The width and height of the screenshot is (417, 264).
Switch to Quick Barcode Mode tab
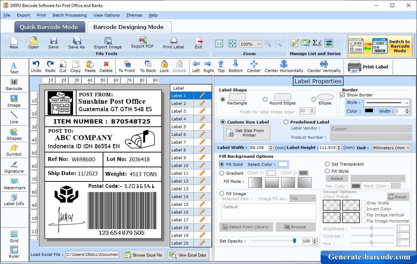pos(50,27)
